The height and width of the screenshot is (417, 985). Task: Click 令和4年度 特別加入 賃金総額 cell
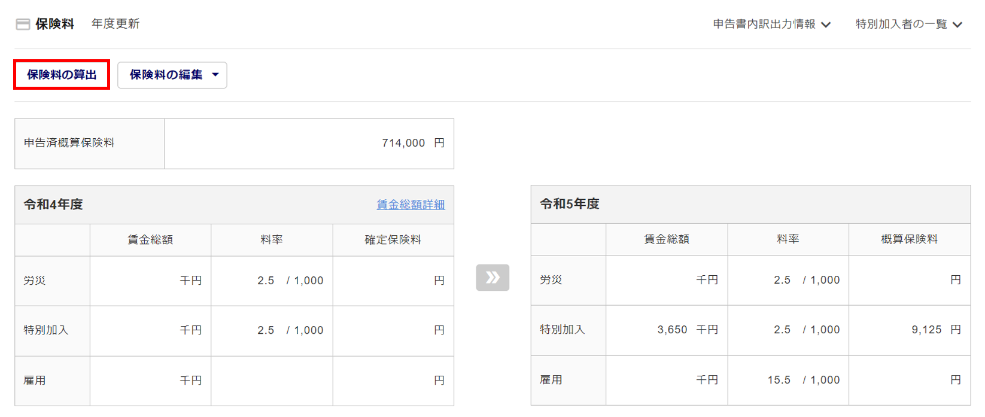point(150,330)
